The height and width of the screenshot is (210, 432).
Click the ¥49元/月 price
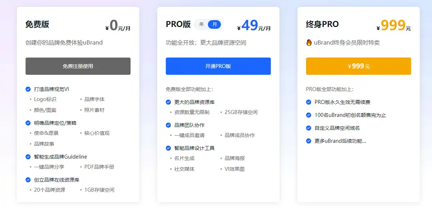pyautogui.click(x=254, y=26)
